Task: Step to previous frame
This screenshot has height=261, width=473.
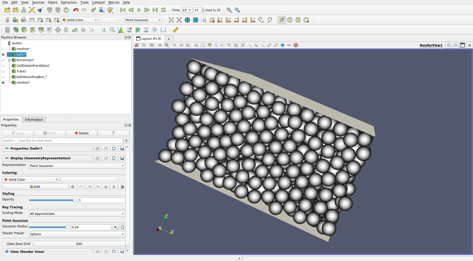Action: click(131, 10)
